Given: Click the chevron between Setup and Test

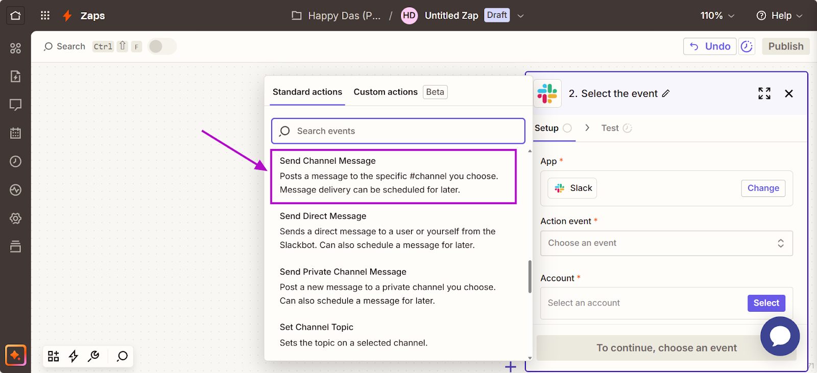Looking at the screenshot, I should tap(587, 128).
